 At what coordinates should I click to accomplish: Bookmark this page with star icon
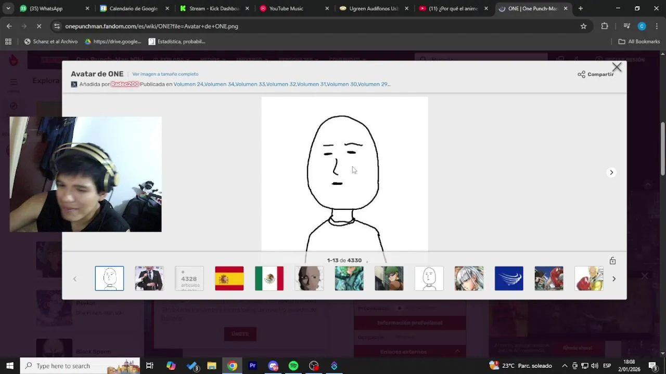[x=583, y=26]
